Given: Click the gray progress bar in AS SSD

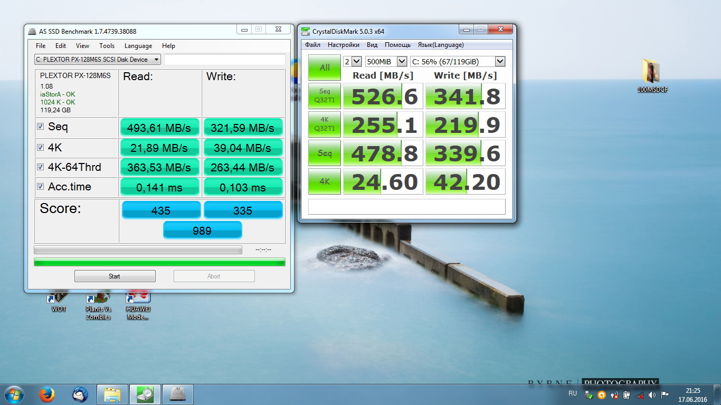Looking at the screenshot, I should pyautogui.click(x=138, y=250).
